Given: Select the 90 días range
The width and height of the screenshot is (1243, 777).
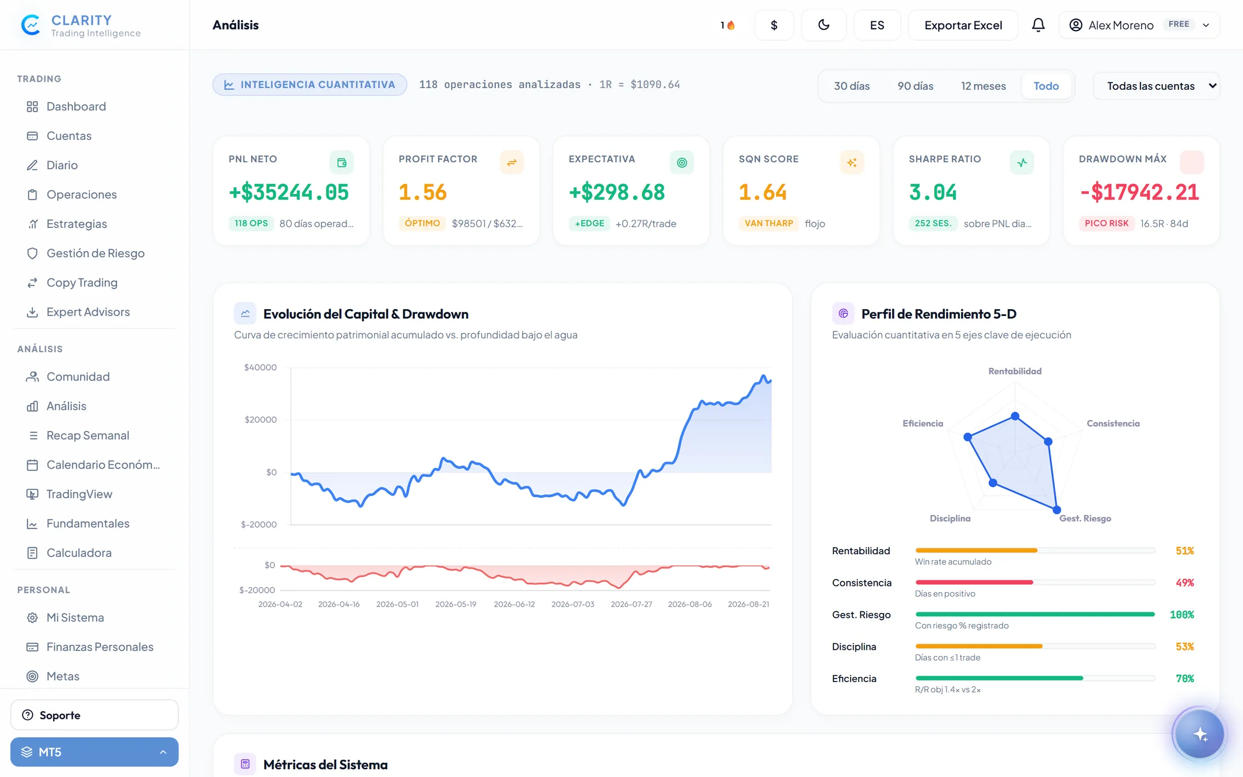Looking at the screenshot, I should pos(916,86).
